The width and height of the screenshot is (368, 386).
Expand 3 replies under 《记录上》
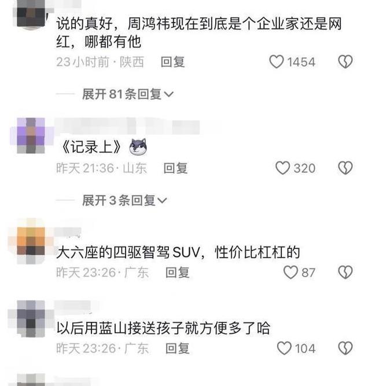(125, 201)
